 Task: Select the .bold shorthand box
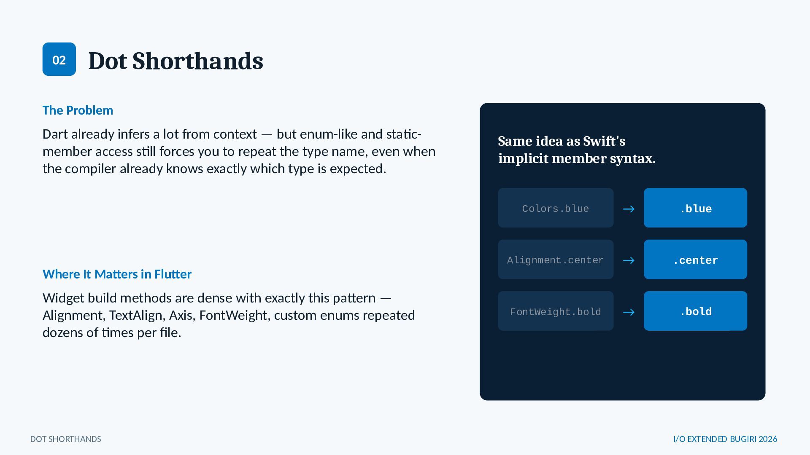(x=695, y=311)
